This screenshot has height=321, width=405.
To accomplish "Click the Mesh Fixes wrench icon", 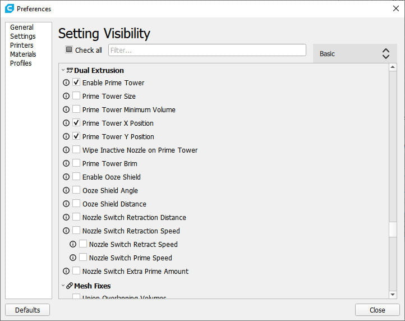I will tap(70, 286).
